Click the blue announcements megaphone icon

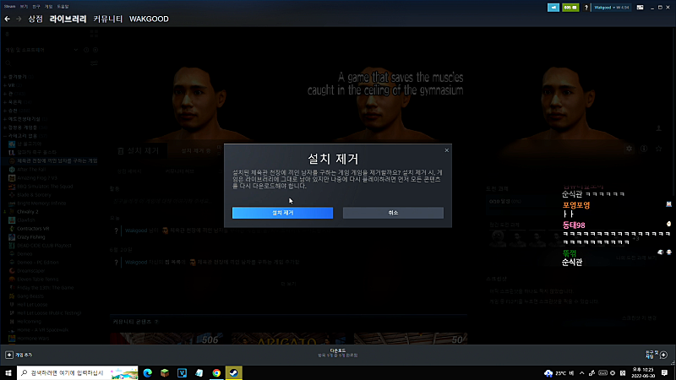(x=553, y=8)
